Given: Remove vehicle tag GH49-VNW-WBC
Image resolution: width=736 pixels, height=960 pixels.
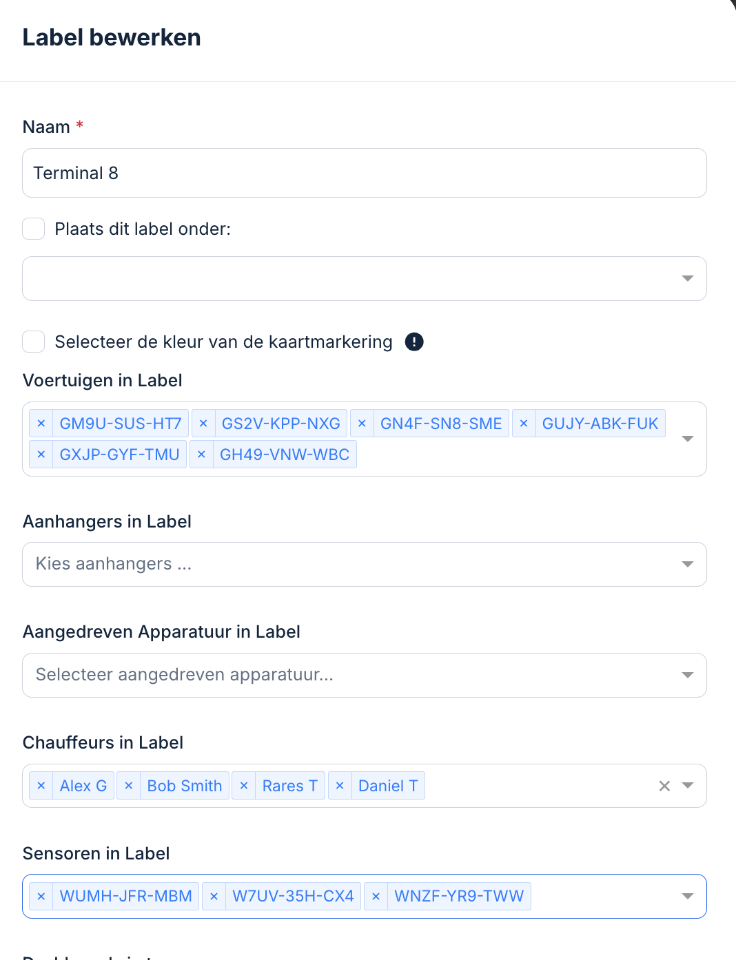Looking at the screenshot, I should tap(201, 455).
